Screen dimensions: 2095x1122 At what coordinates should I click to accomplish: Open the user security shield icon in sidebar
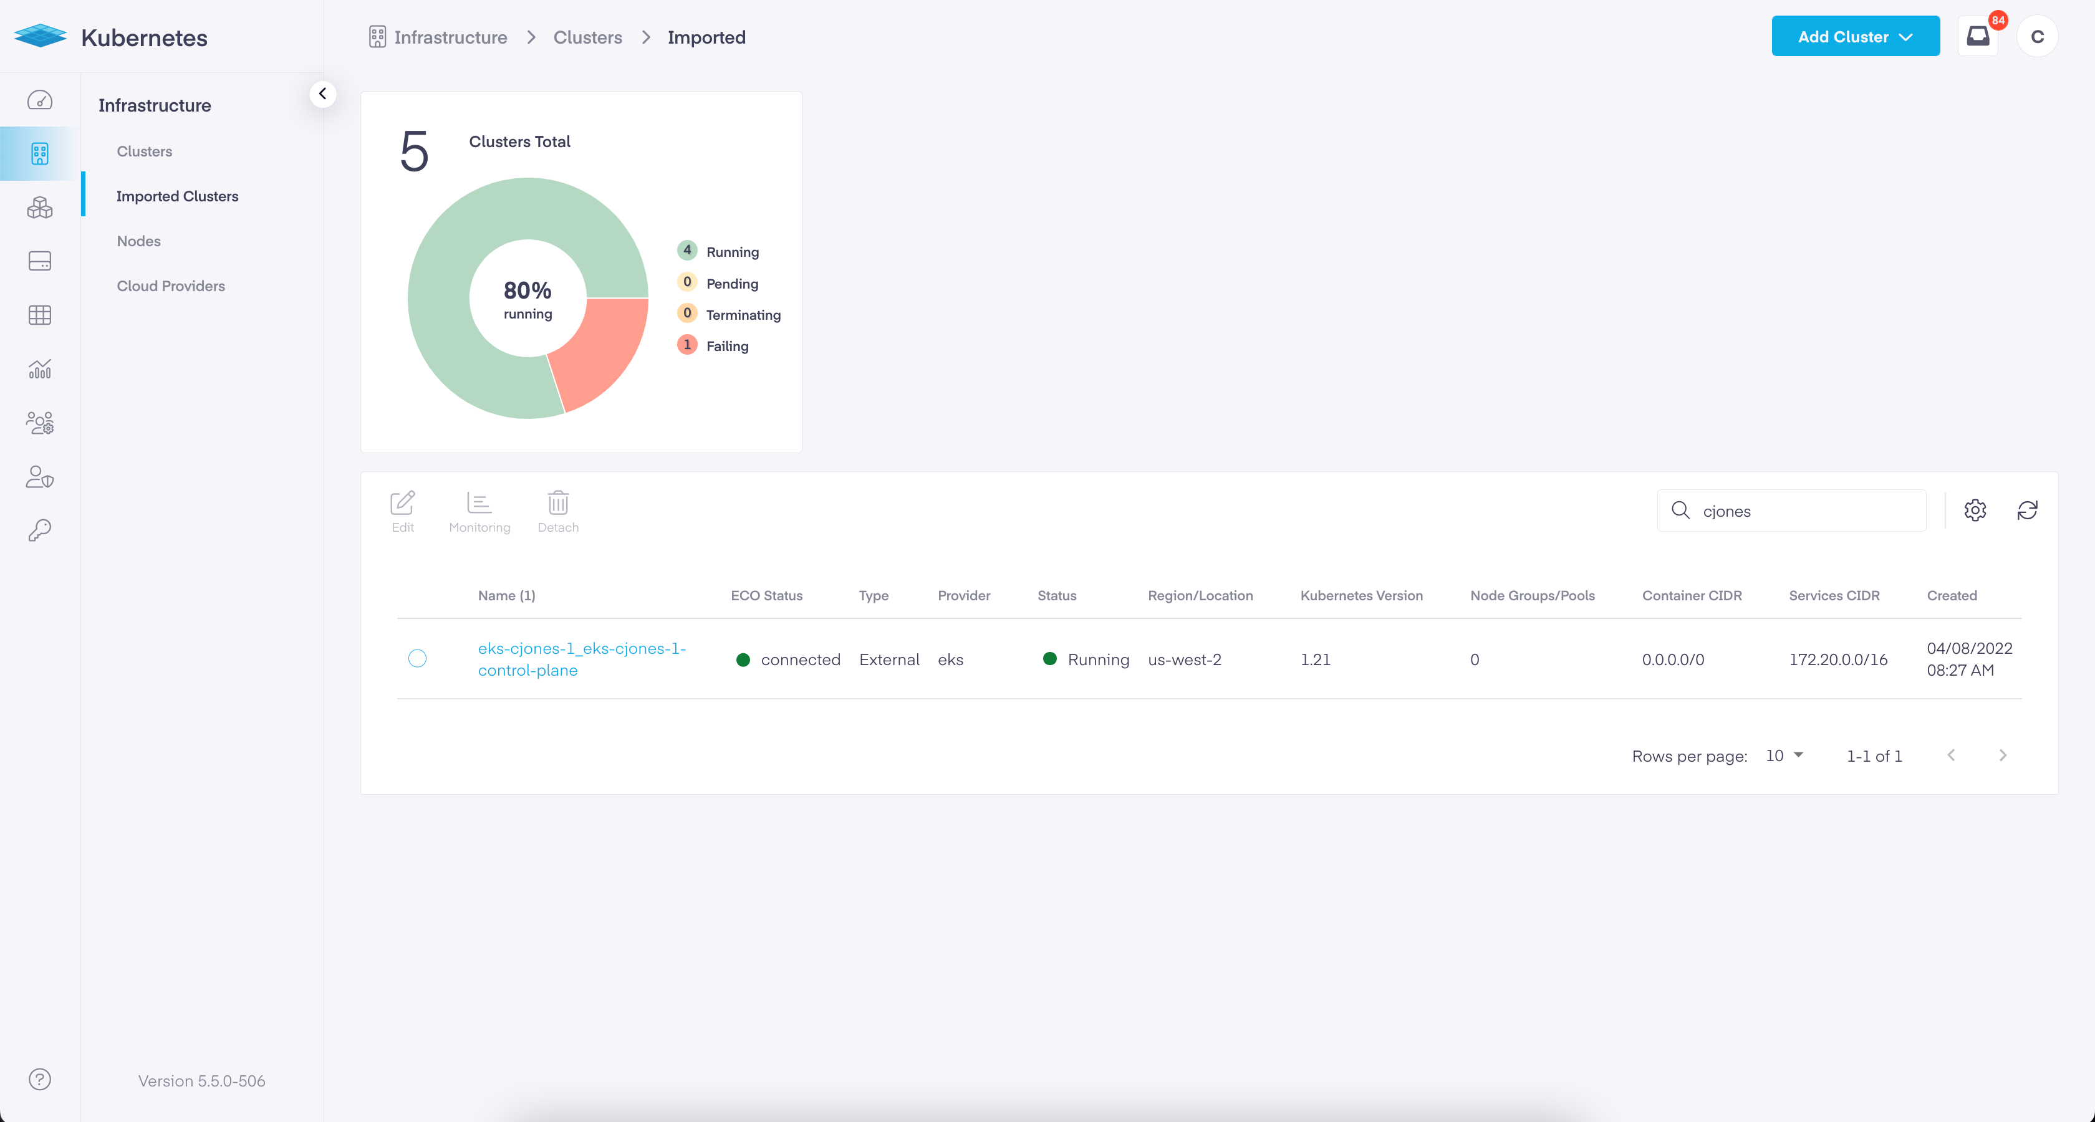(40, 476)
